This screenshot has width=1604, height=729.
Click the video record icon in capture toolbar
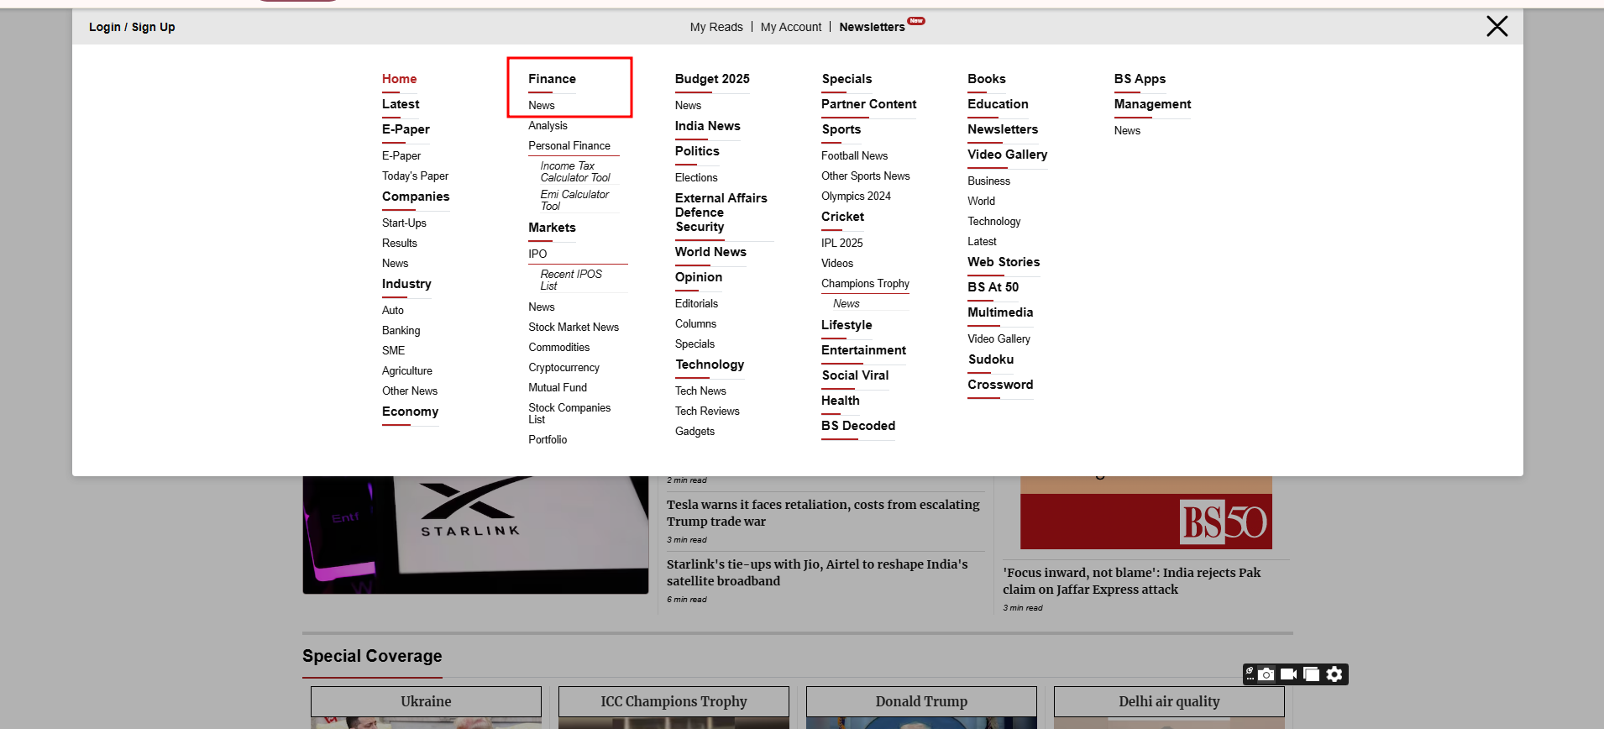[1288, 674]
